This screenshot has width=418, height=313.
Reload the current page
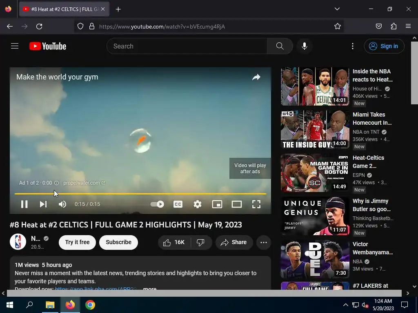click(39, 26)
